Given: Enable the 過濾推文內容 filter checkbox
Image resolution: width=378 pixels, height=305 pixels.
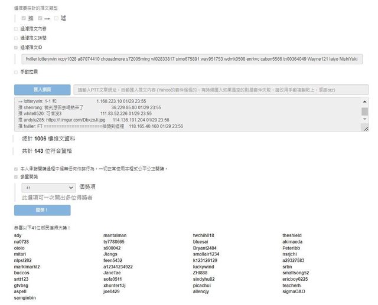Looking at the screenshot, I should pyautogui.click(x=16, y=28).
